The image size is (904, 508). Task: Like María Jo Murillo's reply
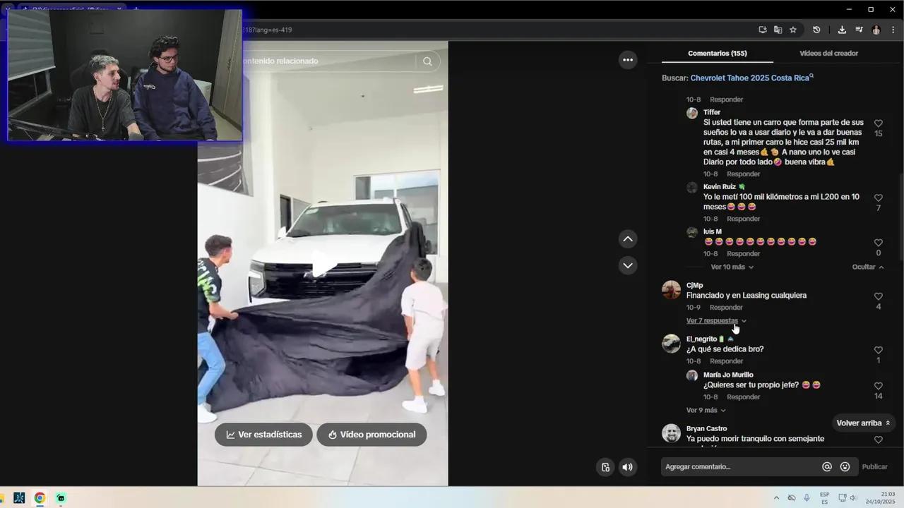pyautogui.click(x=879, y=386)
